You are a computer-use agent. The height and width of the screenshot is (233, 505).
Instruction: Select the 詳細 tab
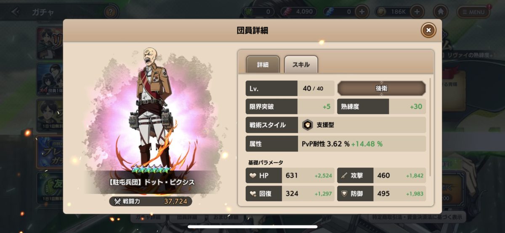pos(263,65)
